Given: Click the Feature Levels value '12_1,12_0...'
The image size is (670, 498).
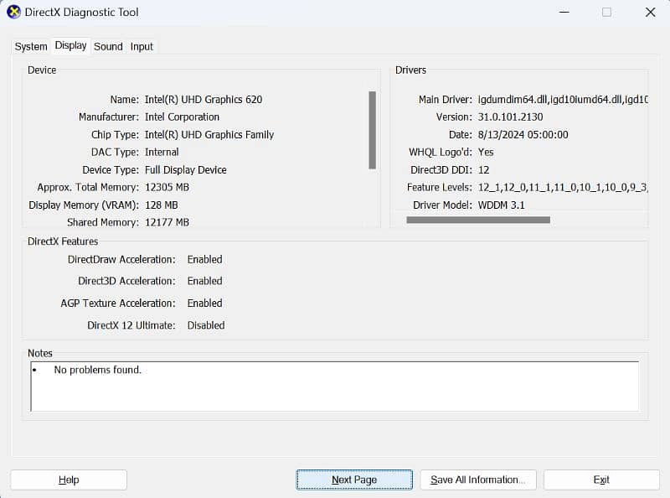Looking at the screenshot, I should coord(563,188).
